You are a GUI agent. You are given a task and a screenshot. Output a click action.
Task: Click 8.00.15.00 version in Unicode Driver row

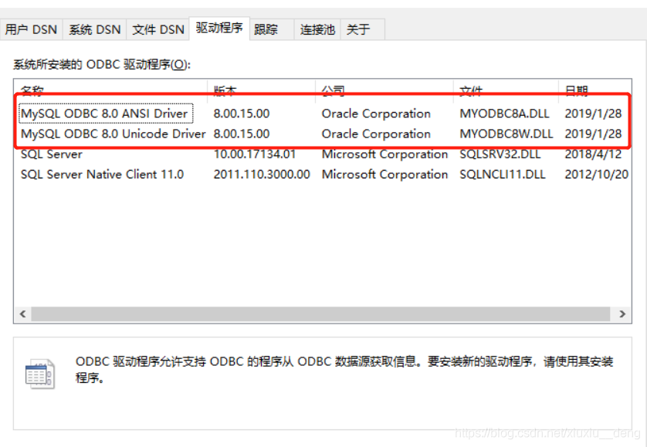pyautogui.click(x=242, y=134)
